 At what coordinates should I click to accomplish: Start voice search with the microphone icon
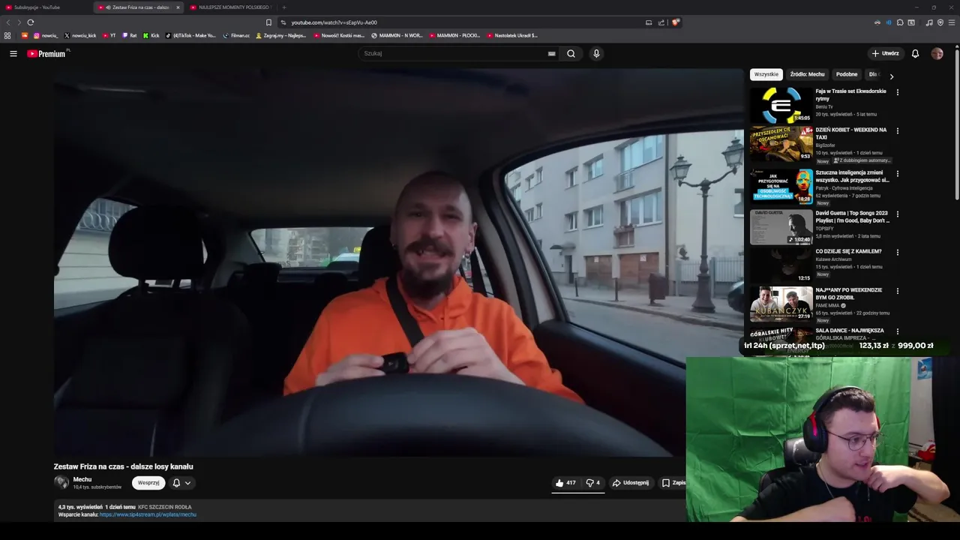596,53
